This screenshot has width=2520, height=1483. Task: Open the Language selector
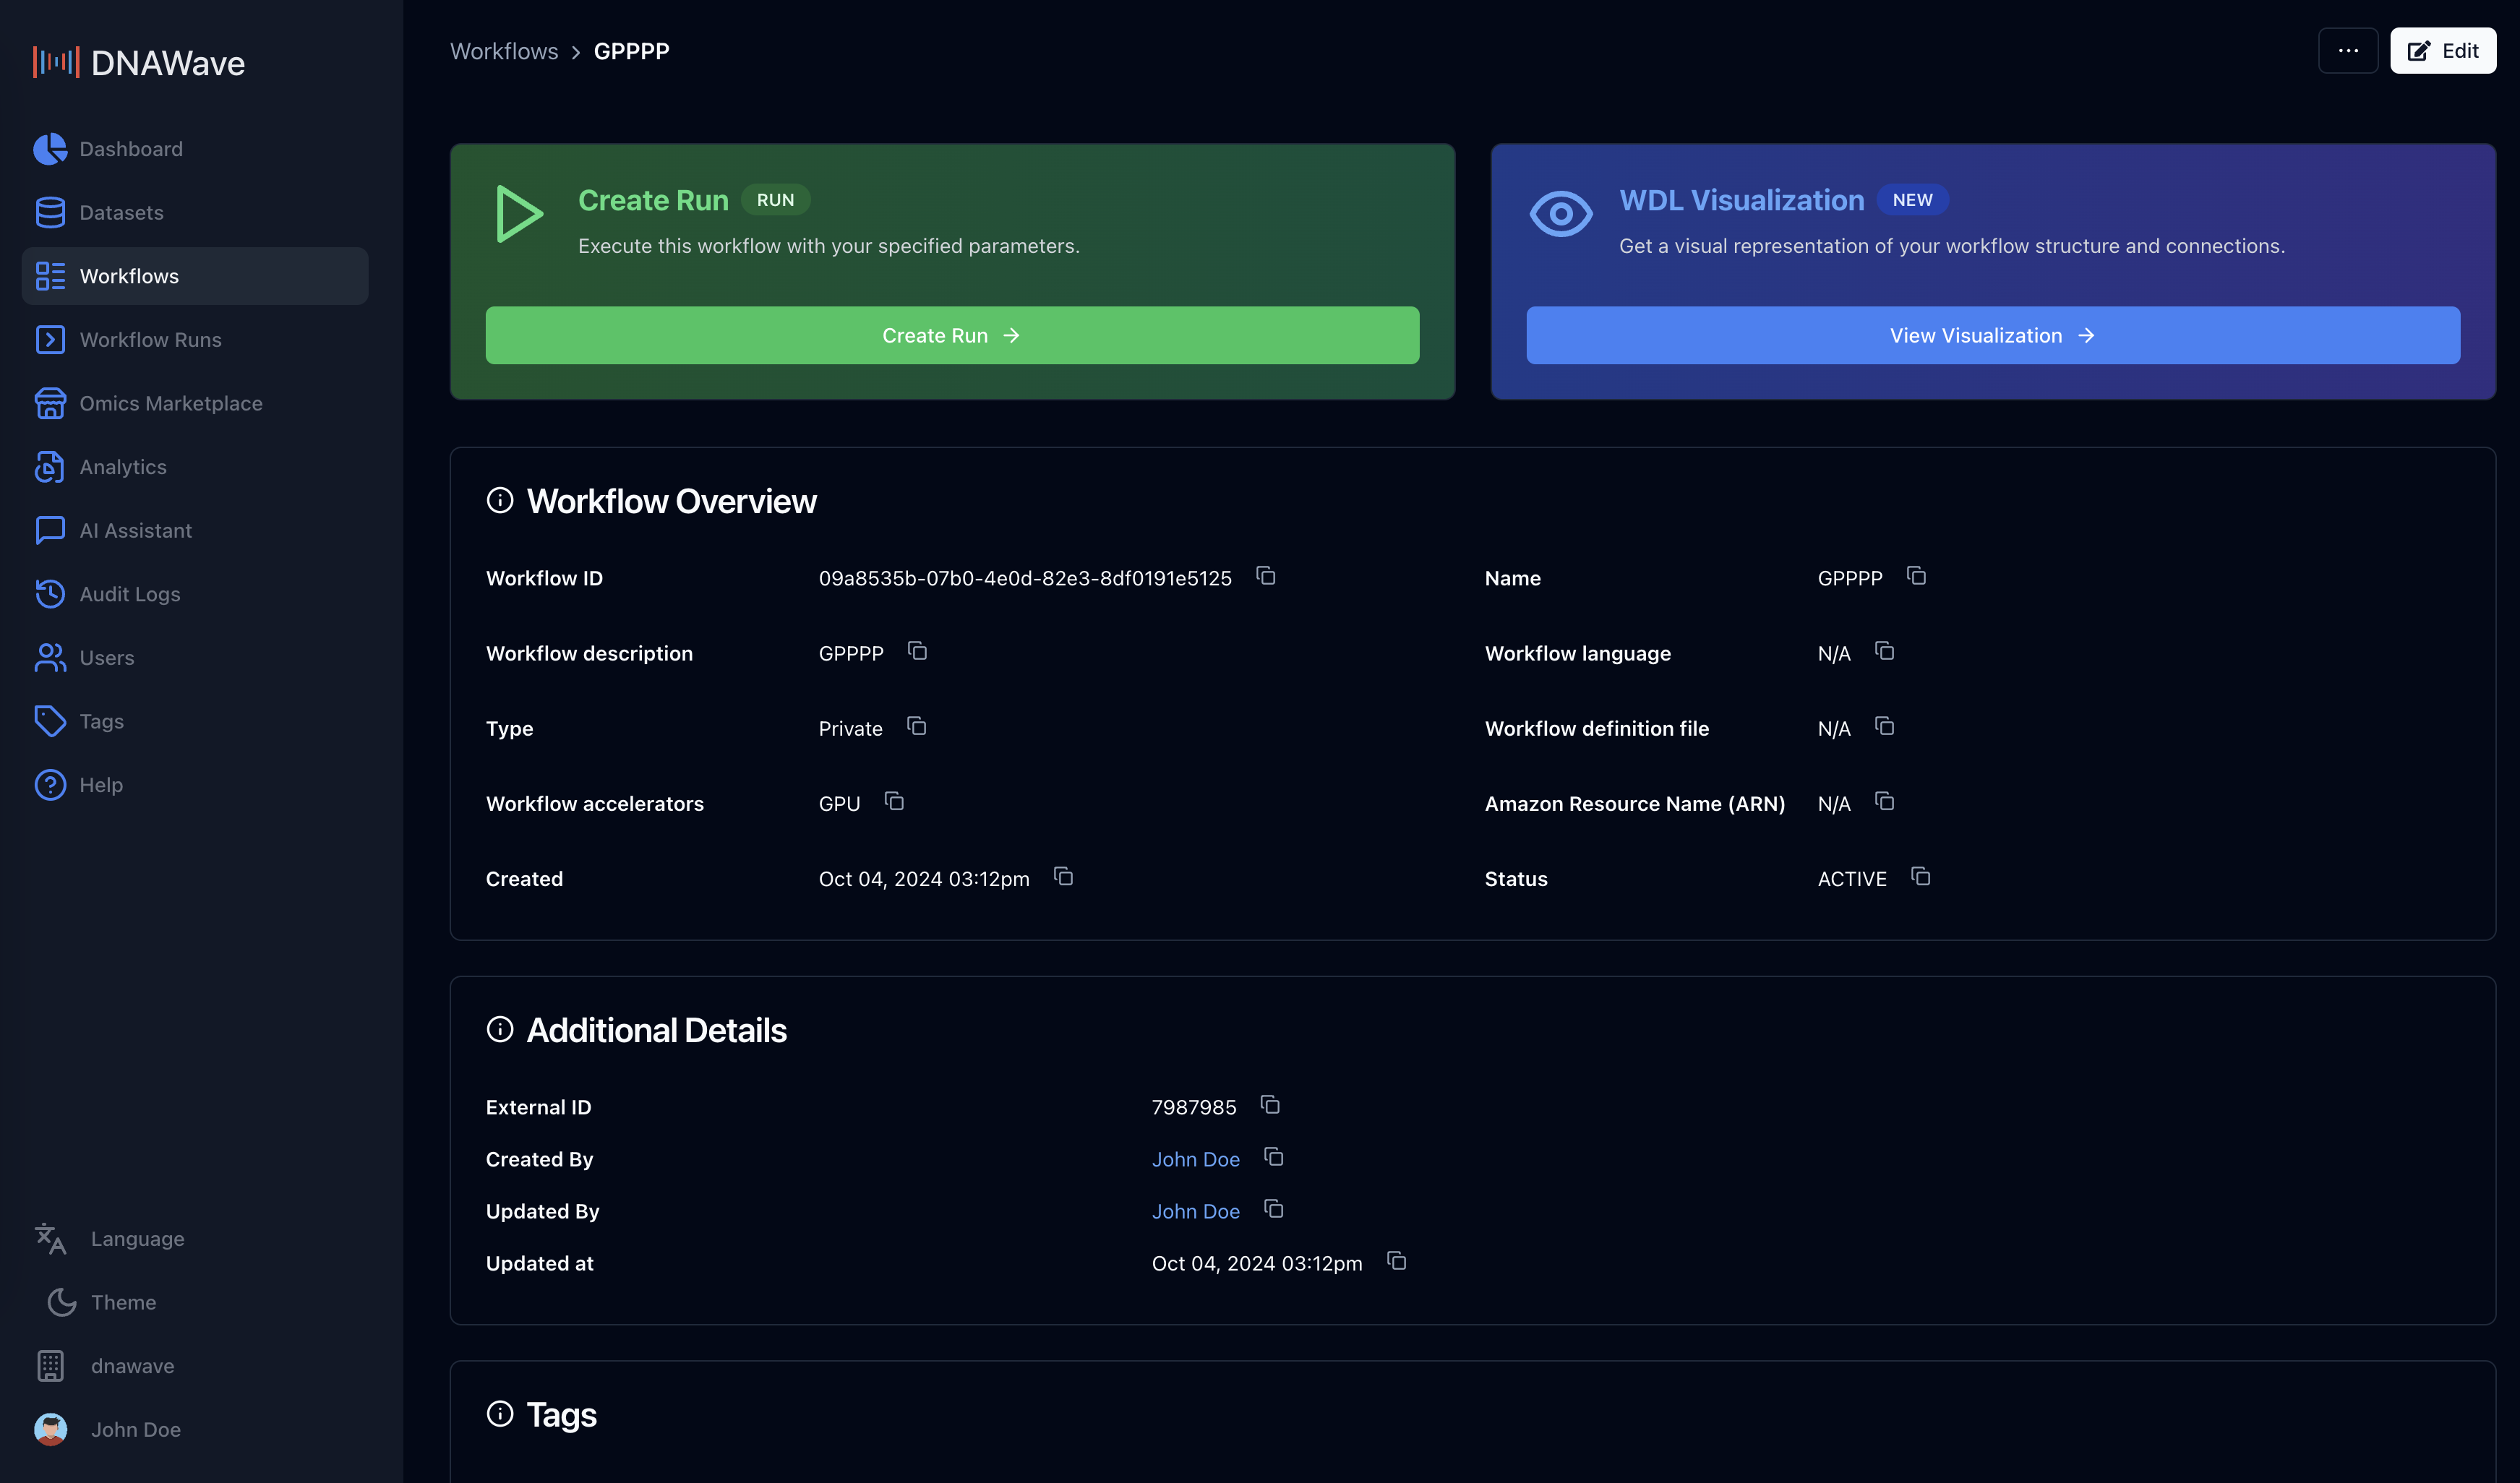pos(137,1238)
